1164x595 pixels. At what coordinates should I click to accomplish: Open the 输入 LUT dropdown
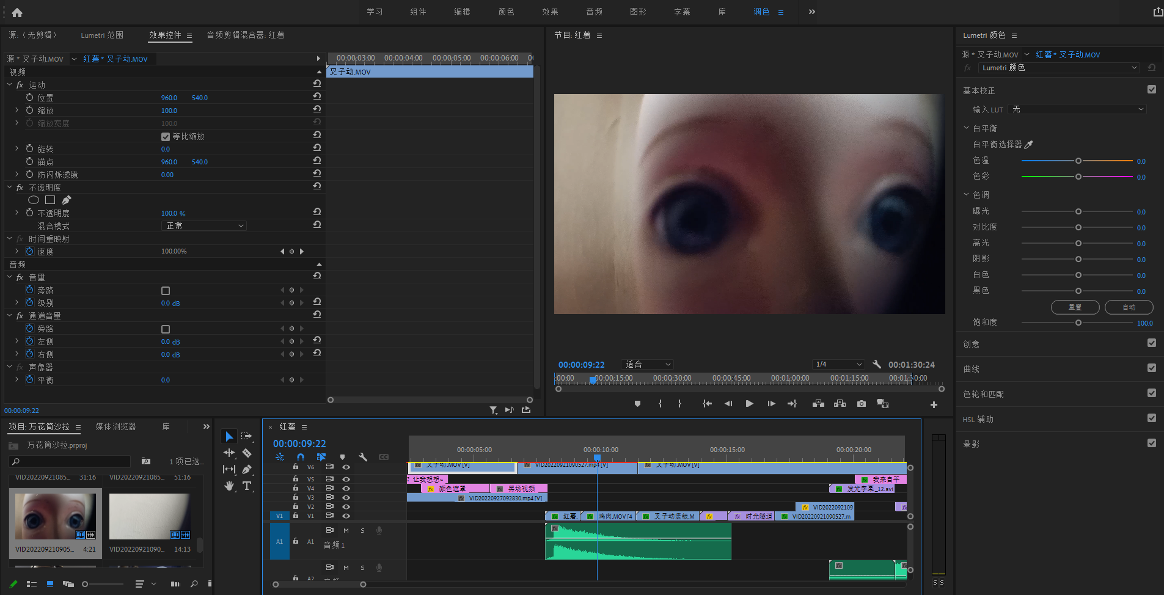click(x=1077, y=109)
